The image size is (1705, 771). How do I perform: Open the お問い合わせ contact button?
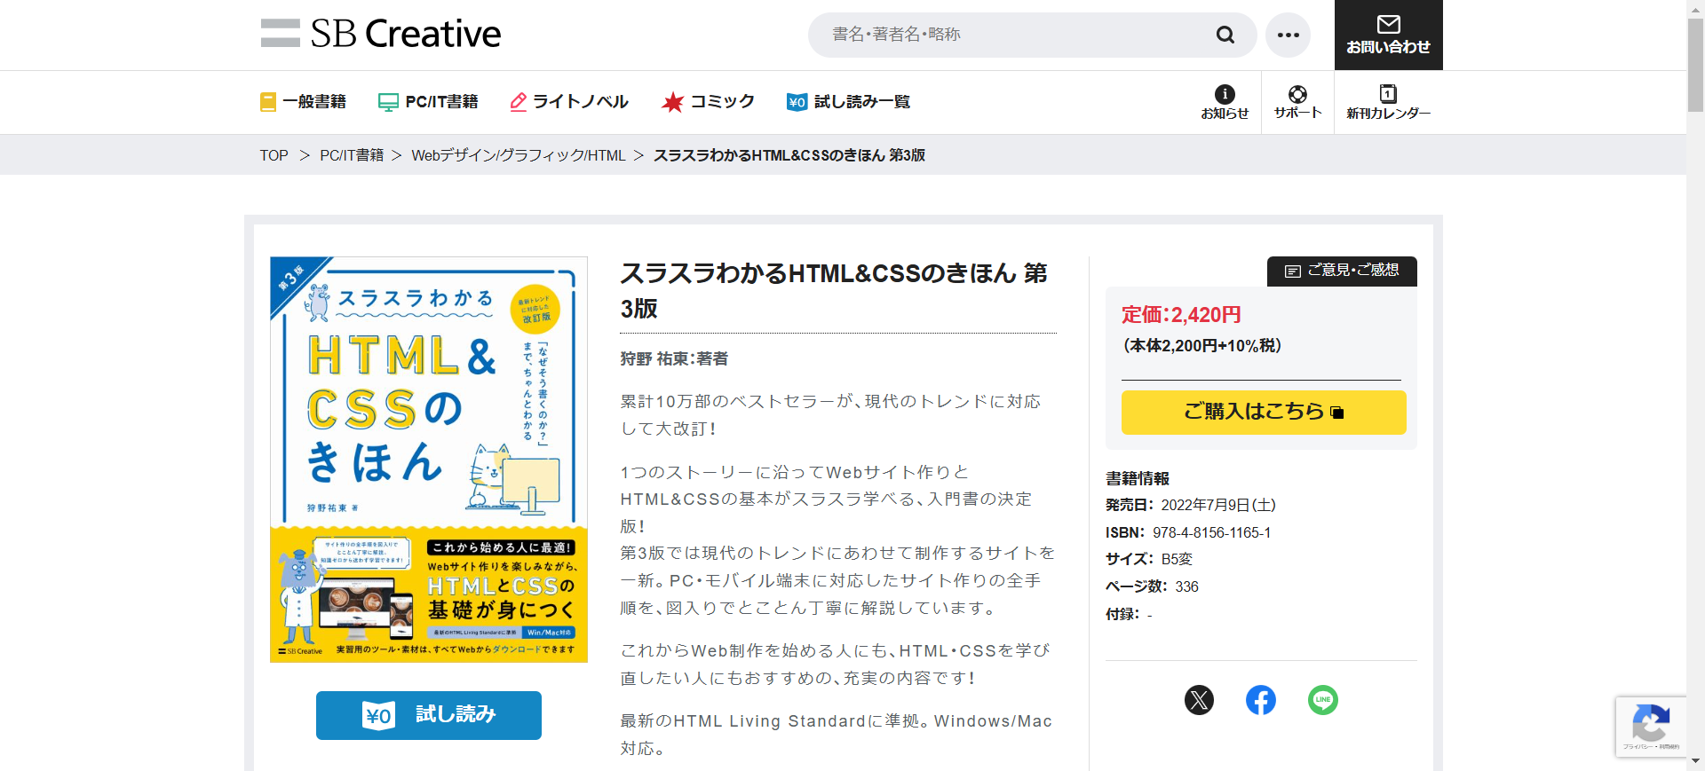point(1388,35)
